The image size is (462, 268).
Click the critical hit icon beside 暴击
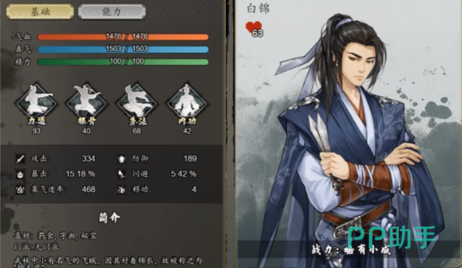(20, 175)
